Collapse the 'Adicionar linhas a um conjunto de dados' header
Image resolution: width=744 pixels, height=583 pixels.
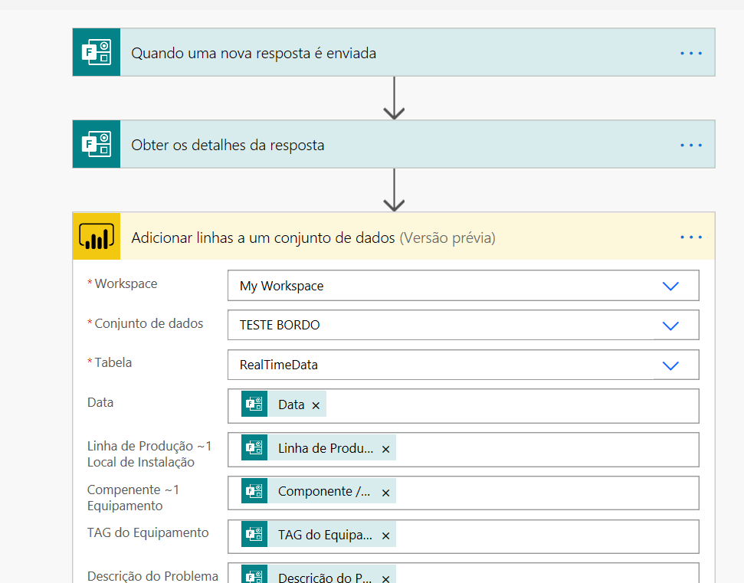pyautogui.click(x=394, y=236)
